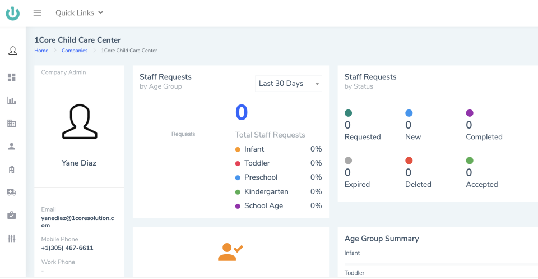Click the Home breadcrumb link
The image size is (538, 279).
(x=41, y=51)
